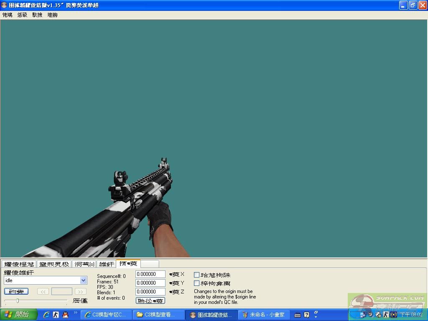Click the button below the Z origin field

150,301
